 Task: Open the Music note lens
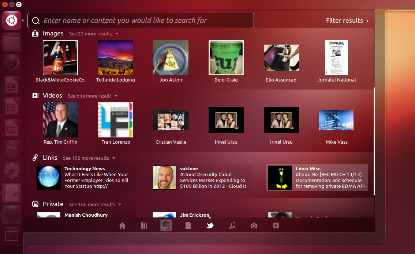(x=232, y=225)
